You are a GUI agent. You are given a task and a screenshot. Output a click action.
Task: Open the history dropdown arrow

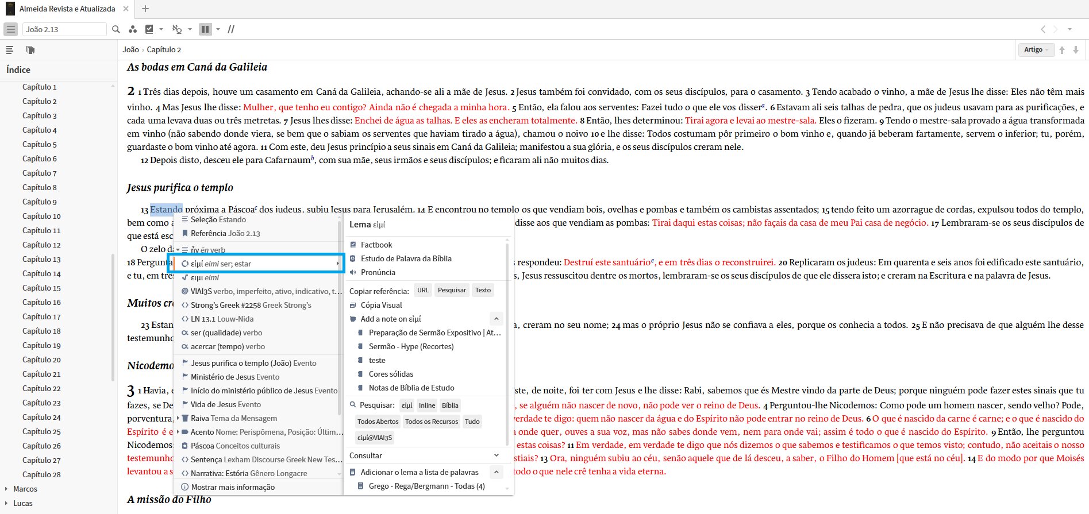pos(1069,29)
